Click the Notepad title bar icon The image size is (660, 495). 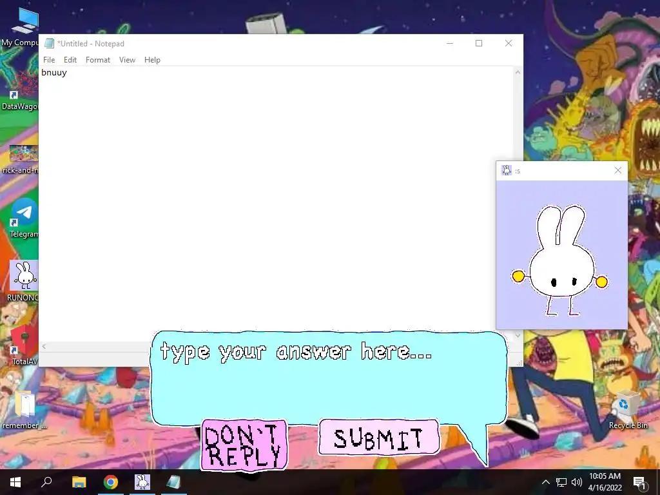click(49, 43)
